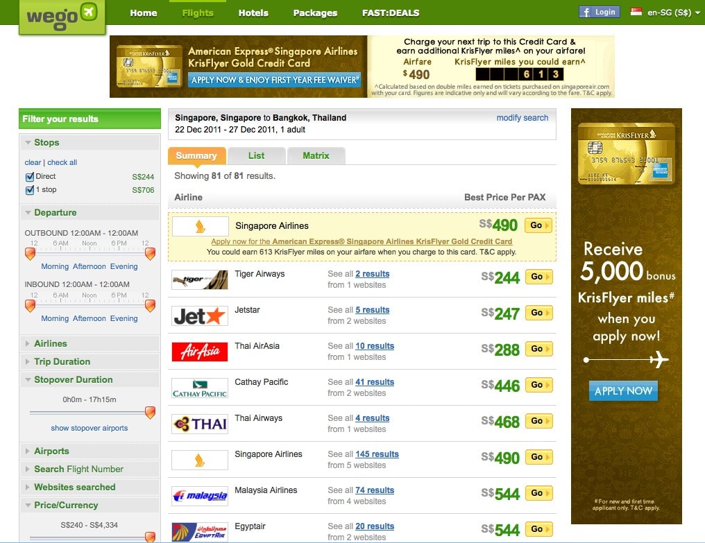Open the Packages menu item
The image size is (705, 543).
[x=315, y=13]
